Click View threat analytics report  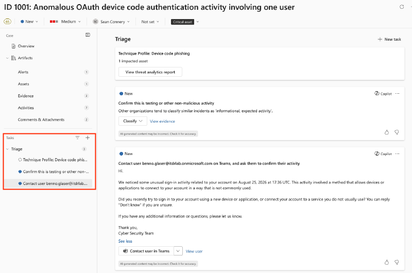coord(150,72)
